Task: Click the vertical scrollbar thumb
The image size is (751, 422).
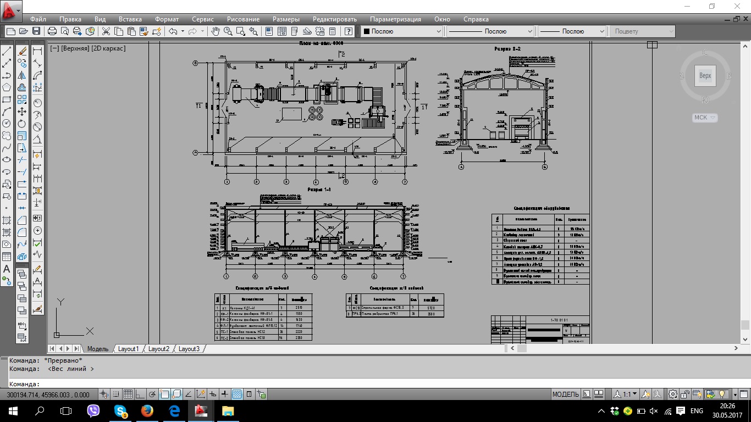Action: (745, 325)
